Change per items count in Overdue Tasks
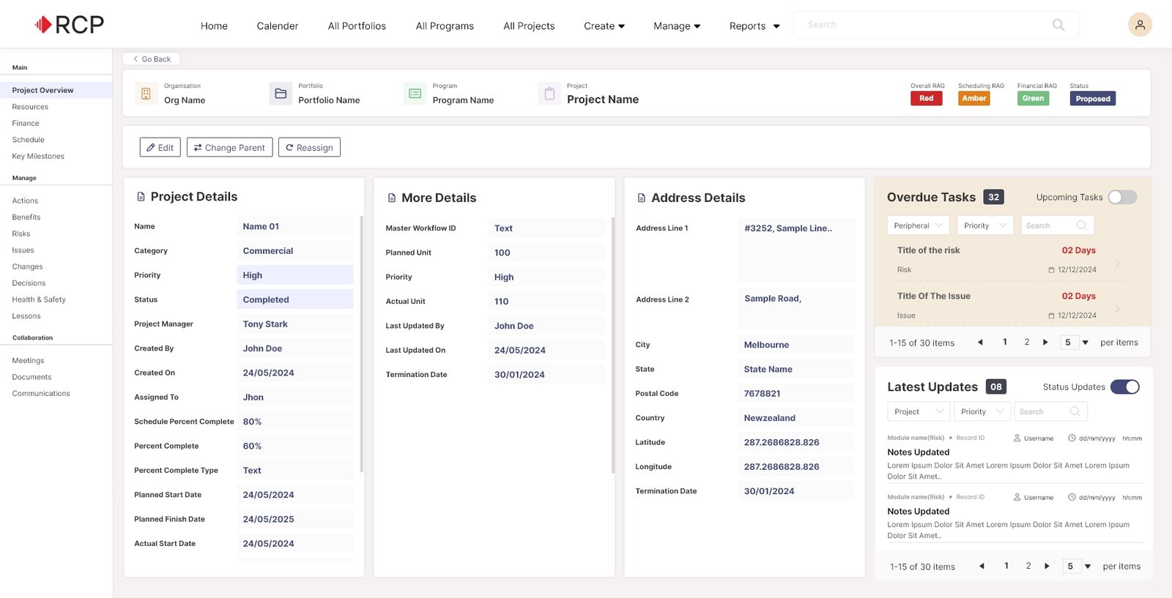 [x=1075, y=343]
